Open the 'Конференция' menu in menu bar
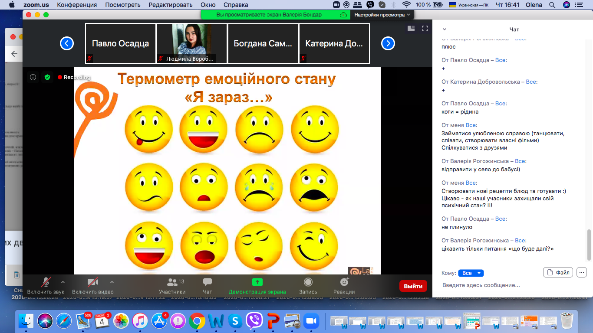Image resolution: width=593 pixels, height=333 pixels. click(77, 5)
